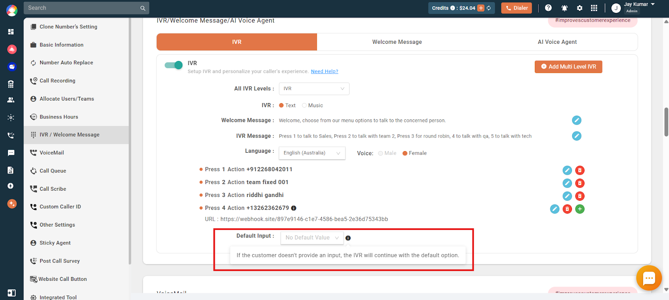Screen dimensions: 669x300
Task: Open the reports document icon in left rail
Action: 11,170
